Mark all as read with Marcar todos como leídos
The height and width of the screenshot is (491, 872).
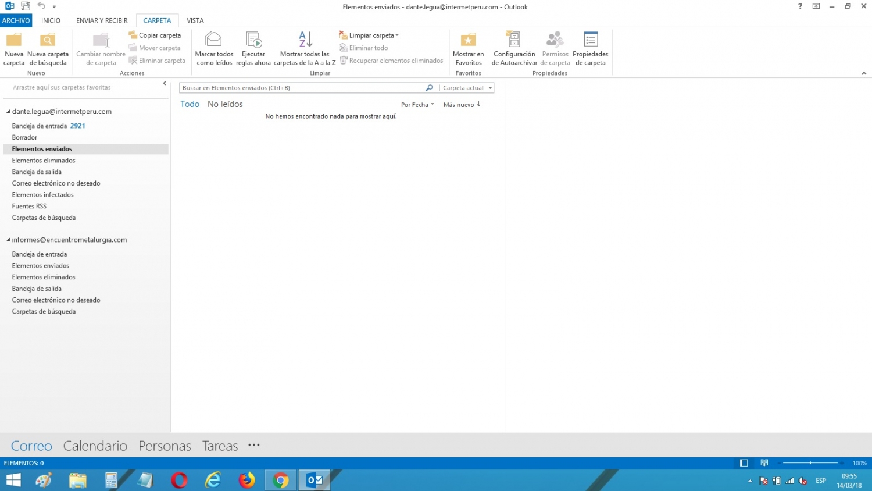(x=214, y=49)
